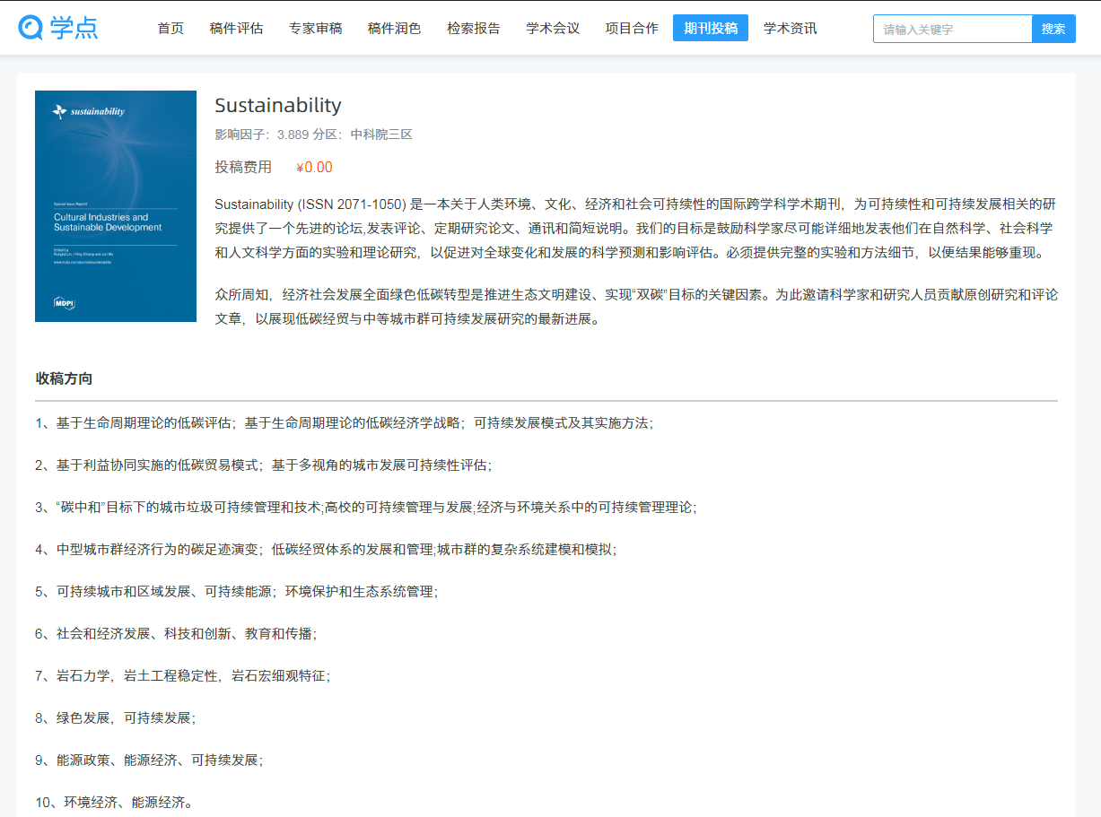This screenshot has width=1101, height=817.
Task: Open 学术资讯 nav item
Action: [x=791, y=28]
